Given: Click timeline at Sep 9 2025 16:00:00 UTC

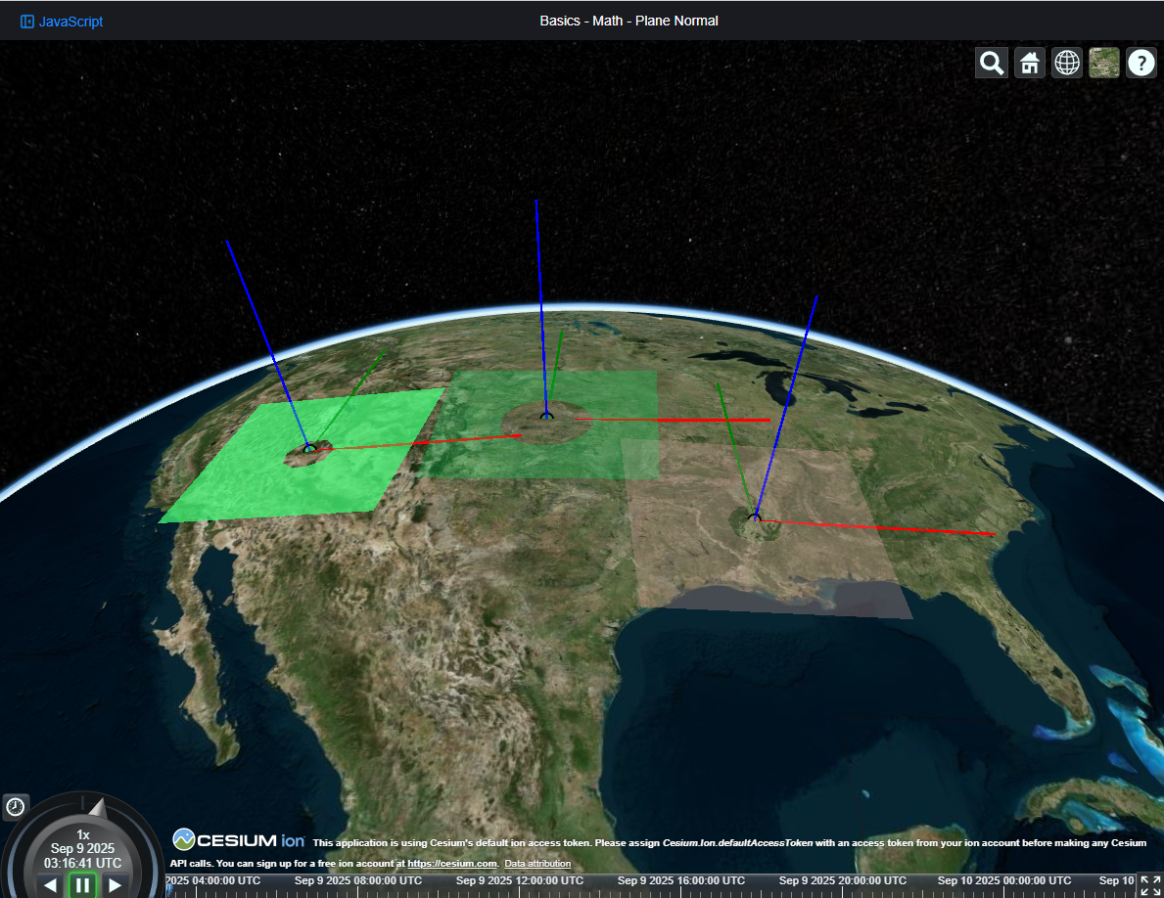Looking at the screenshot, I should [x=680, y=881].
